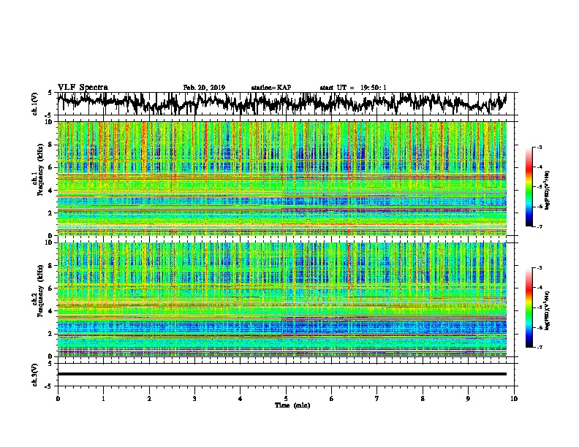Click the time axis tick label "7"

tap(377, 399)
